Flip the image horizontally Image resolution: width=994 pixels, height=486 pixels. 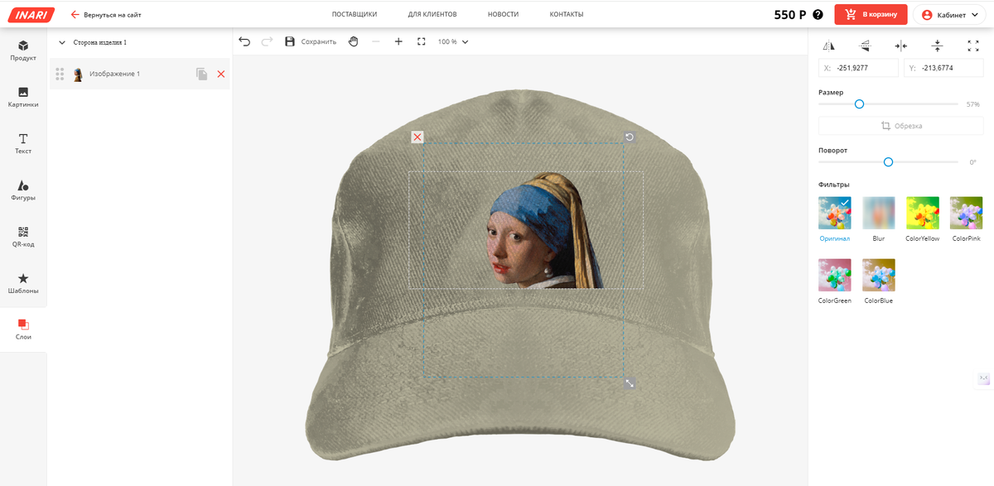829,46
